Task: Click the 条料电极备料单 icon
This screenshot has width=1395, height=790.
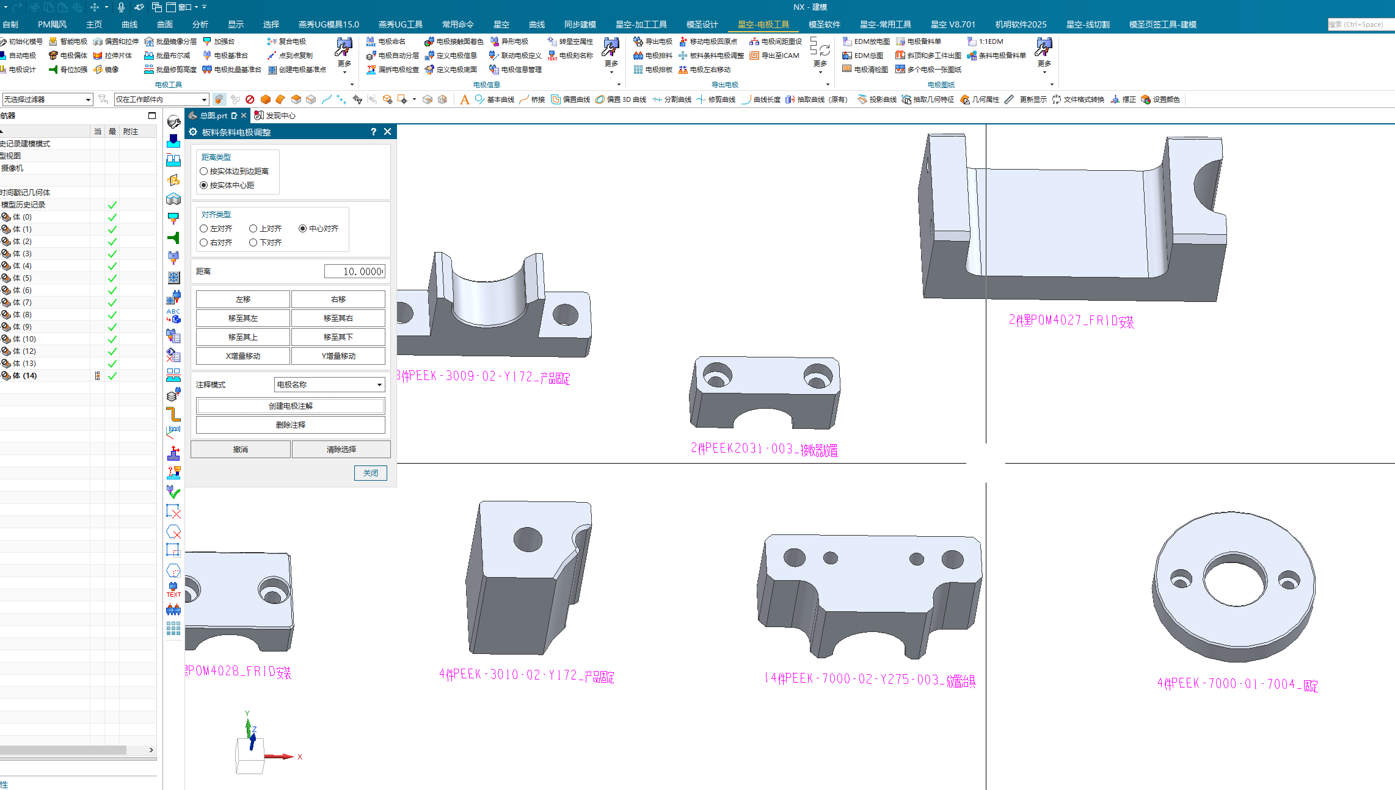Action: click(972, 56)
